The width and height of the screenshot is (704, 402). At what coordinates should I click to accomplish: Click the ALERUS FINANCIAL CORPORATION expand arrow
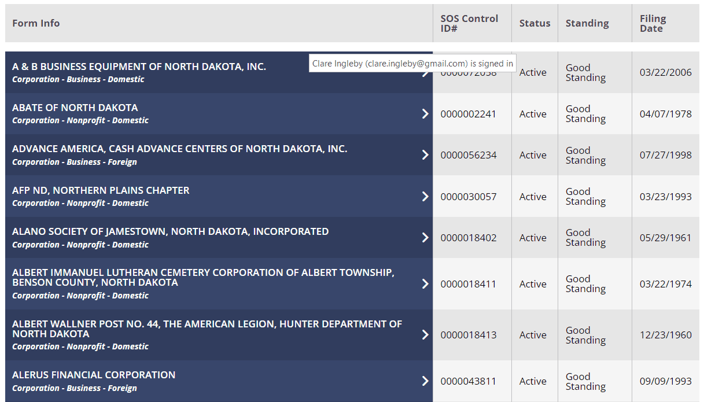[x=425, y=381]
